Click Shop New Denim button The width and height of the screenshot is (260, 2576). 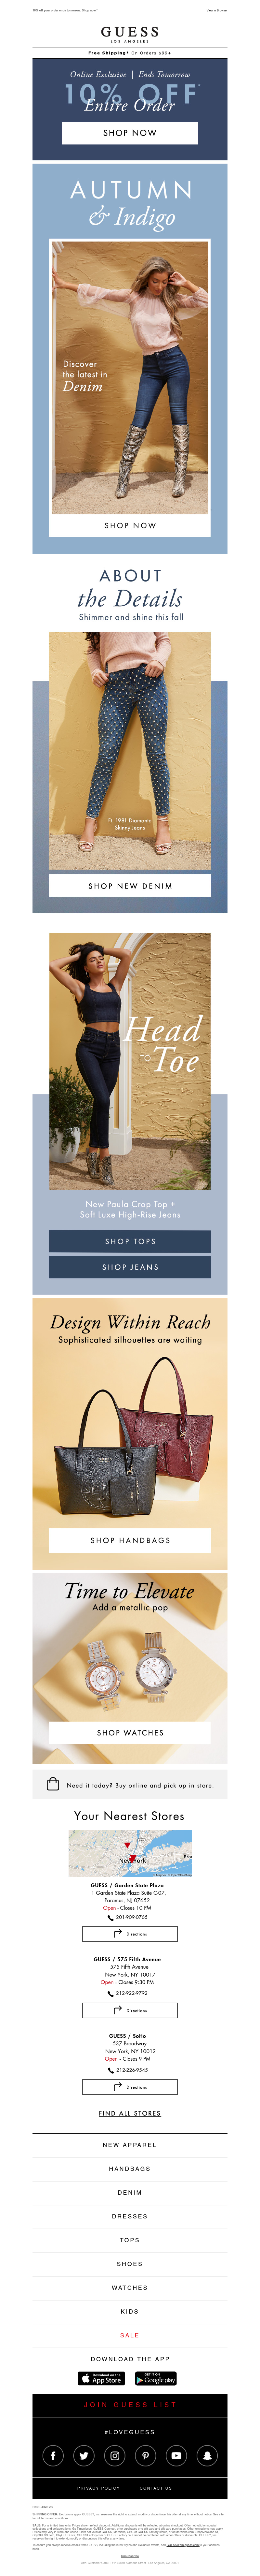(x=129, y=885)
